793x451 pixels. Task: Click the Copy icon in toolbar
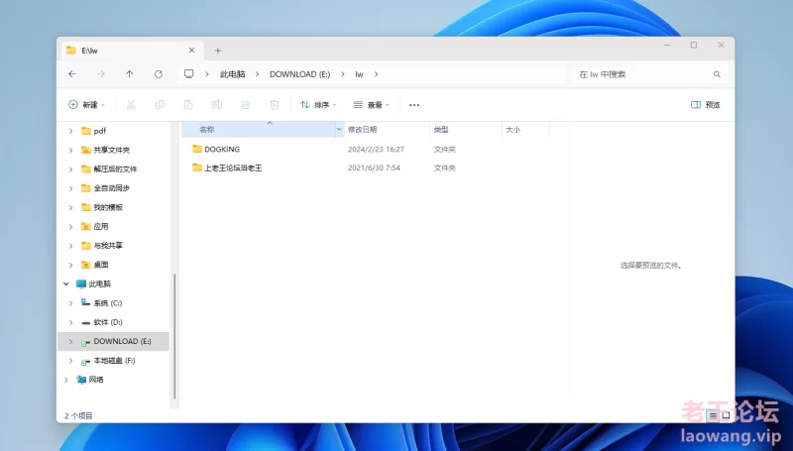160,105
